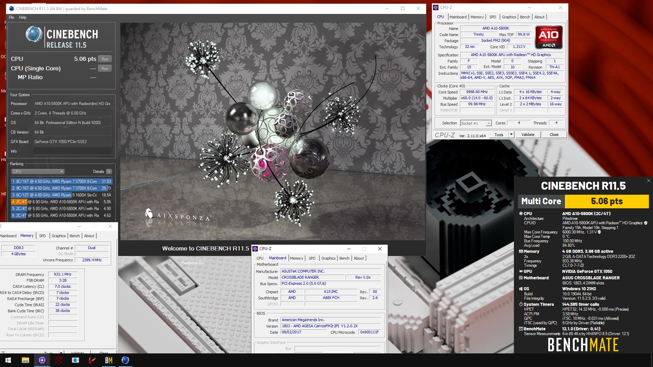Click the red swoosh taskbar icon

pyautogui.click(x=92, y=360)
